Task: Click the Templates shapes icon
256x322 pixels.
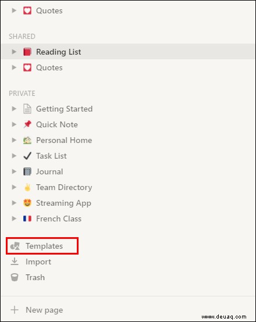Action: pyautogui.click(x=15, y=246)
